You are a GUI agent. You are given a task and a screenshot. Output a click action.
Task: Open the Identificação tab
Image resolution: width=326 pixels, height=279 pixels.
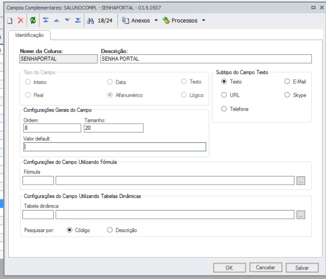tap(29, 35)
